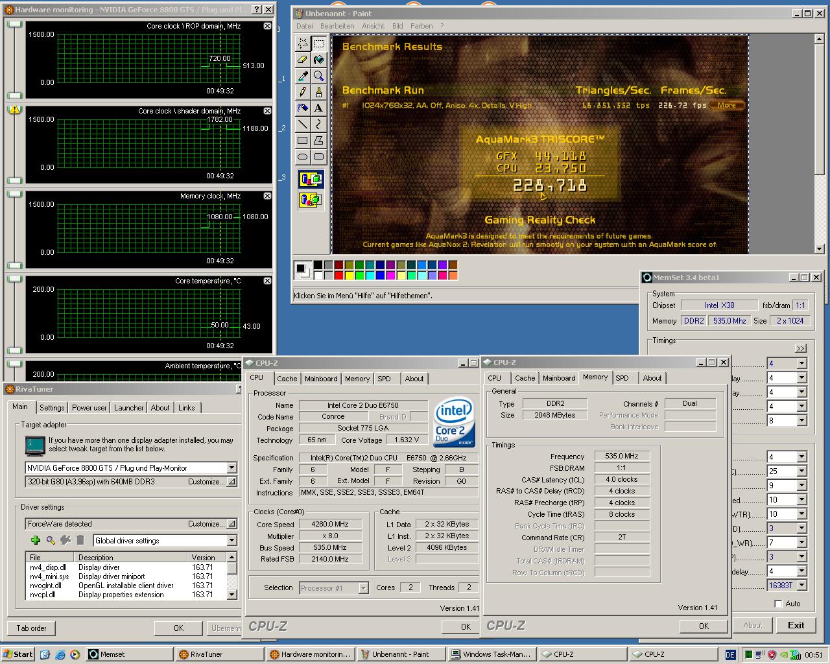Select the Airbrush spray tool
The height and width of the screenshot is (664, 830).
tap(303, 108)
